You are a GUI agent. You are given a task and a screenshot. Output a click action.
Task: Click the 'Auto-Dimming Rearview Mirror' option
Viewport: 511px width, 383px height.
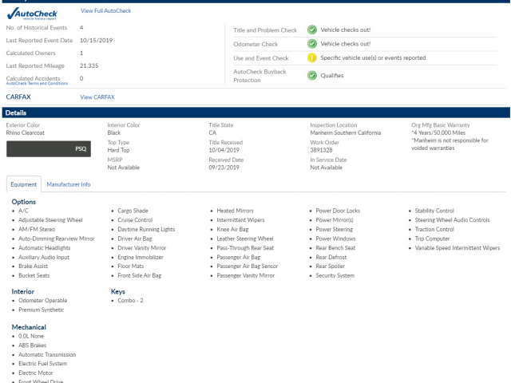tap(57, 239)
